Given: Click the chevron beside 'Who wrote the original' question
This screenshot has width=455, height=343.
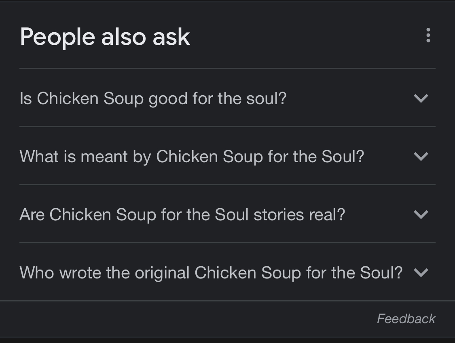Looking at the screenshot, I should pos(421,273).
